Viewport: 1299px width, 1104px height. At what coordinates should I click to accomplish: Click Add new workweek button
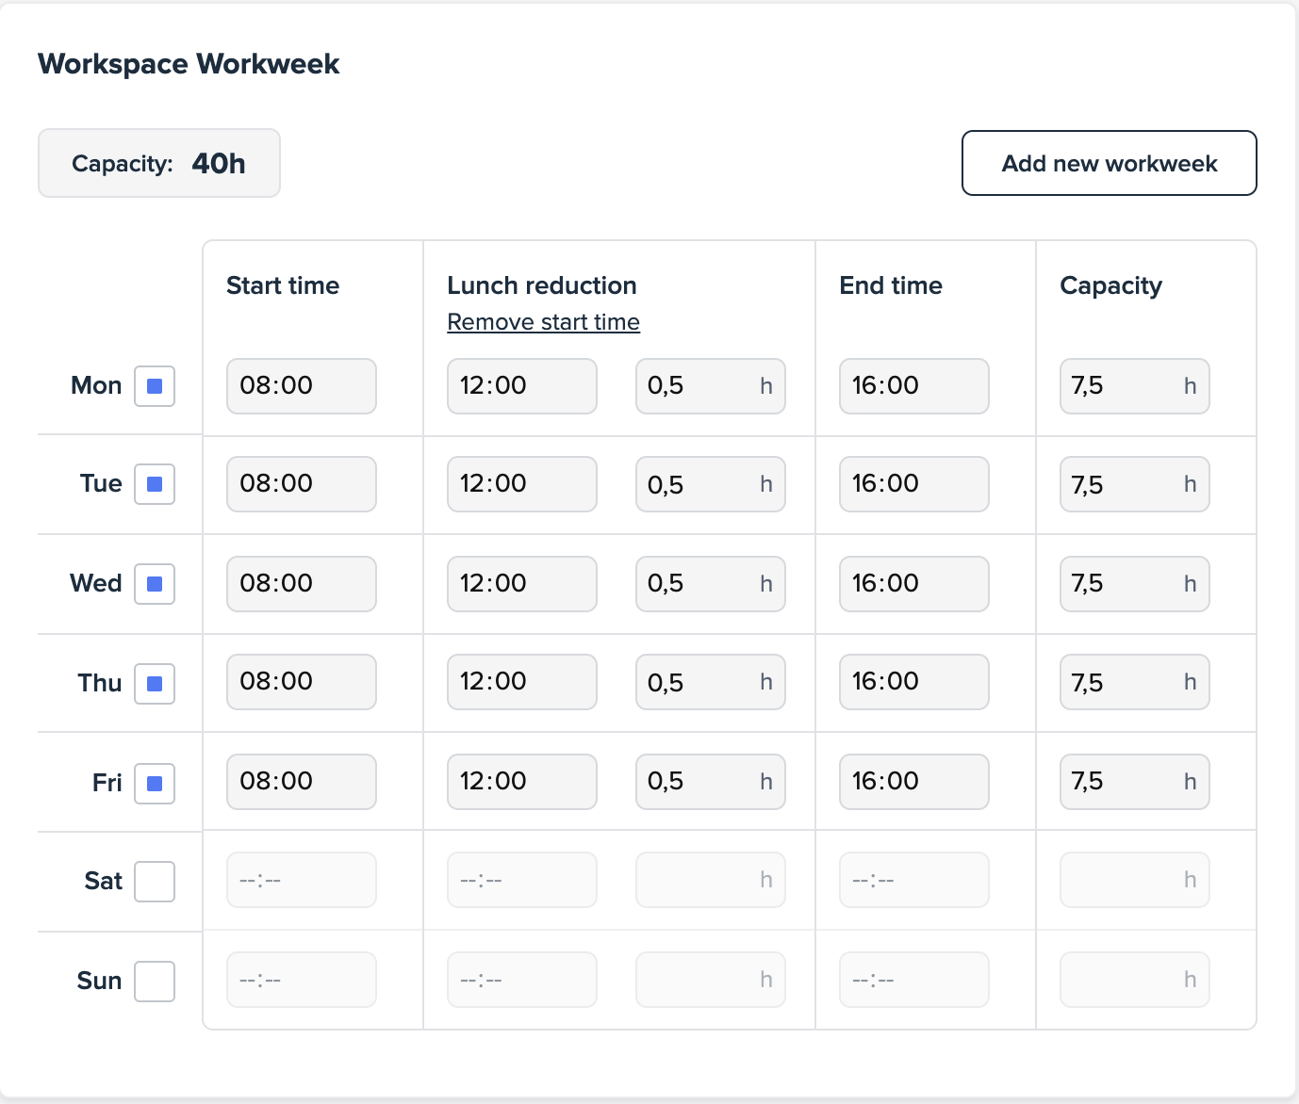click(1109, 163)
